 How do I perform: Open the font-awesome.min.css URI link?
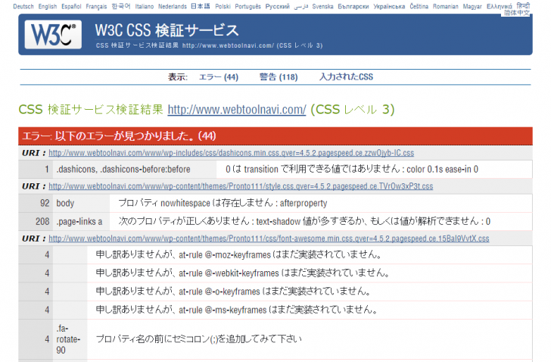click(269, 239)
